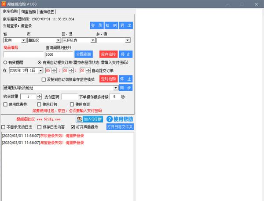Switch to the 京东抢购 tab
This screenshot has width=264, height=201.
tap(10, 11)
